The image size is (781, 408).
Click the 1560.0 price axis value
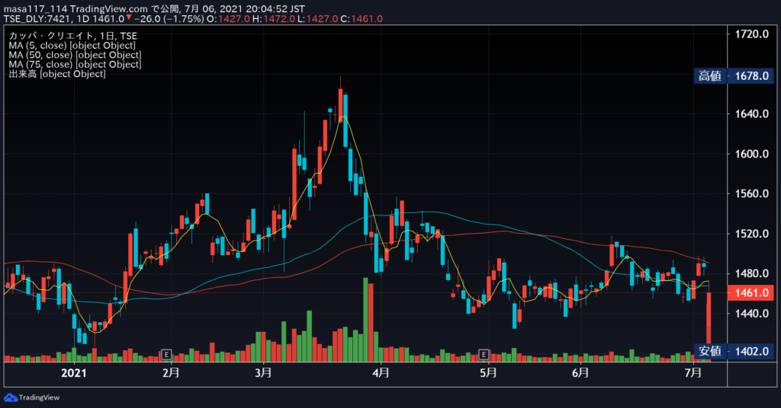(x=751, y=193)
